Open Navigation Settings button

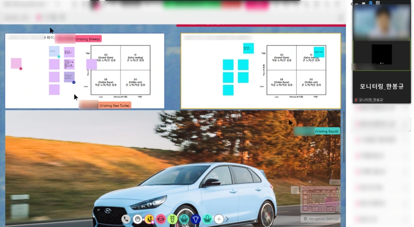[320, 218]
